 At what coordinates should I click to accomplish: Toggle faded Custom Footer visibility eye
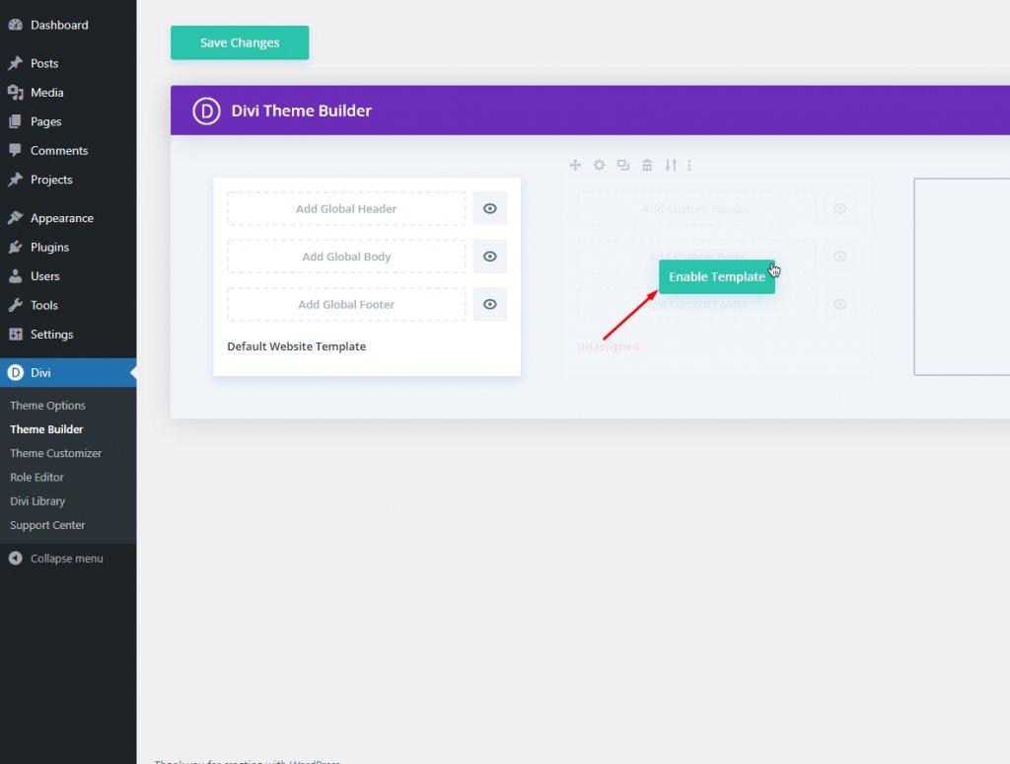click(x=840, y=304)
